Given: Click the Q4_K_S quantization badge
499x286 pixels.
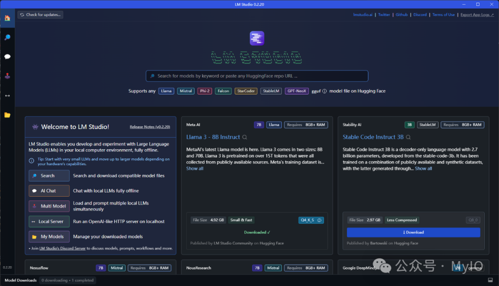Looking at the screenshot, I should coord(311,220).
